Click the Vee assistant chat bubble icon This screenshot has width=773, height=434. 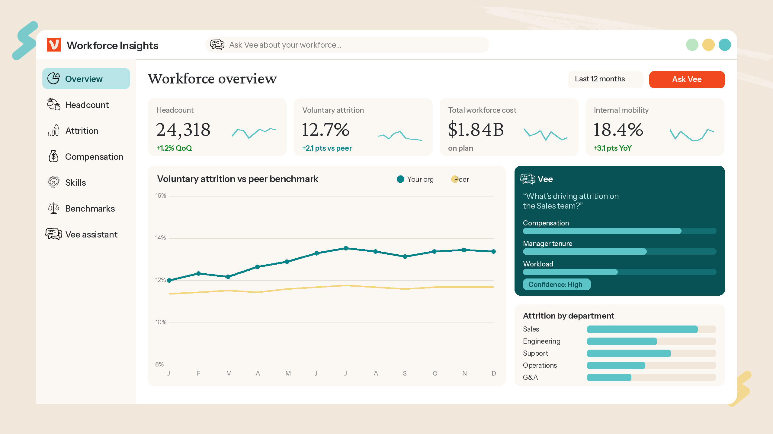[x=54, y=234]
